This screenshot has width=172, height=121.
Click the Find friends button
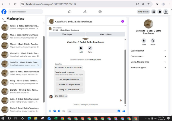pos(143,12)
